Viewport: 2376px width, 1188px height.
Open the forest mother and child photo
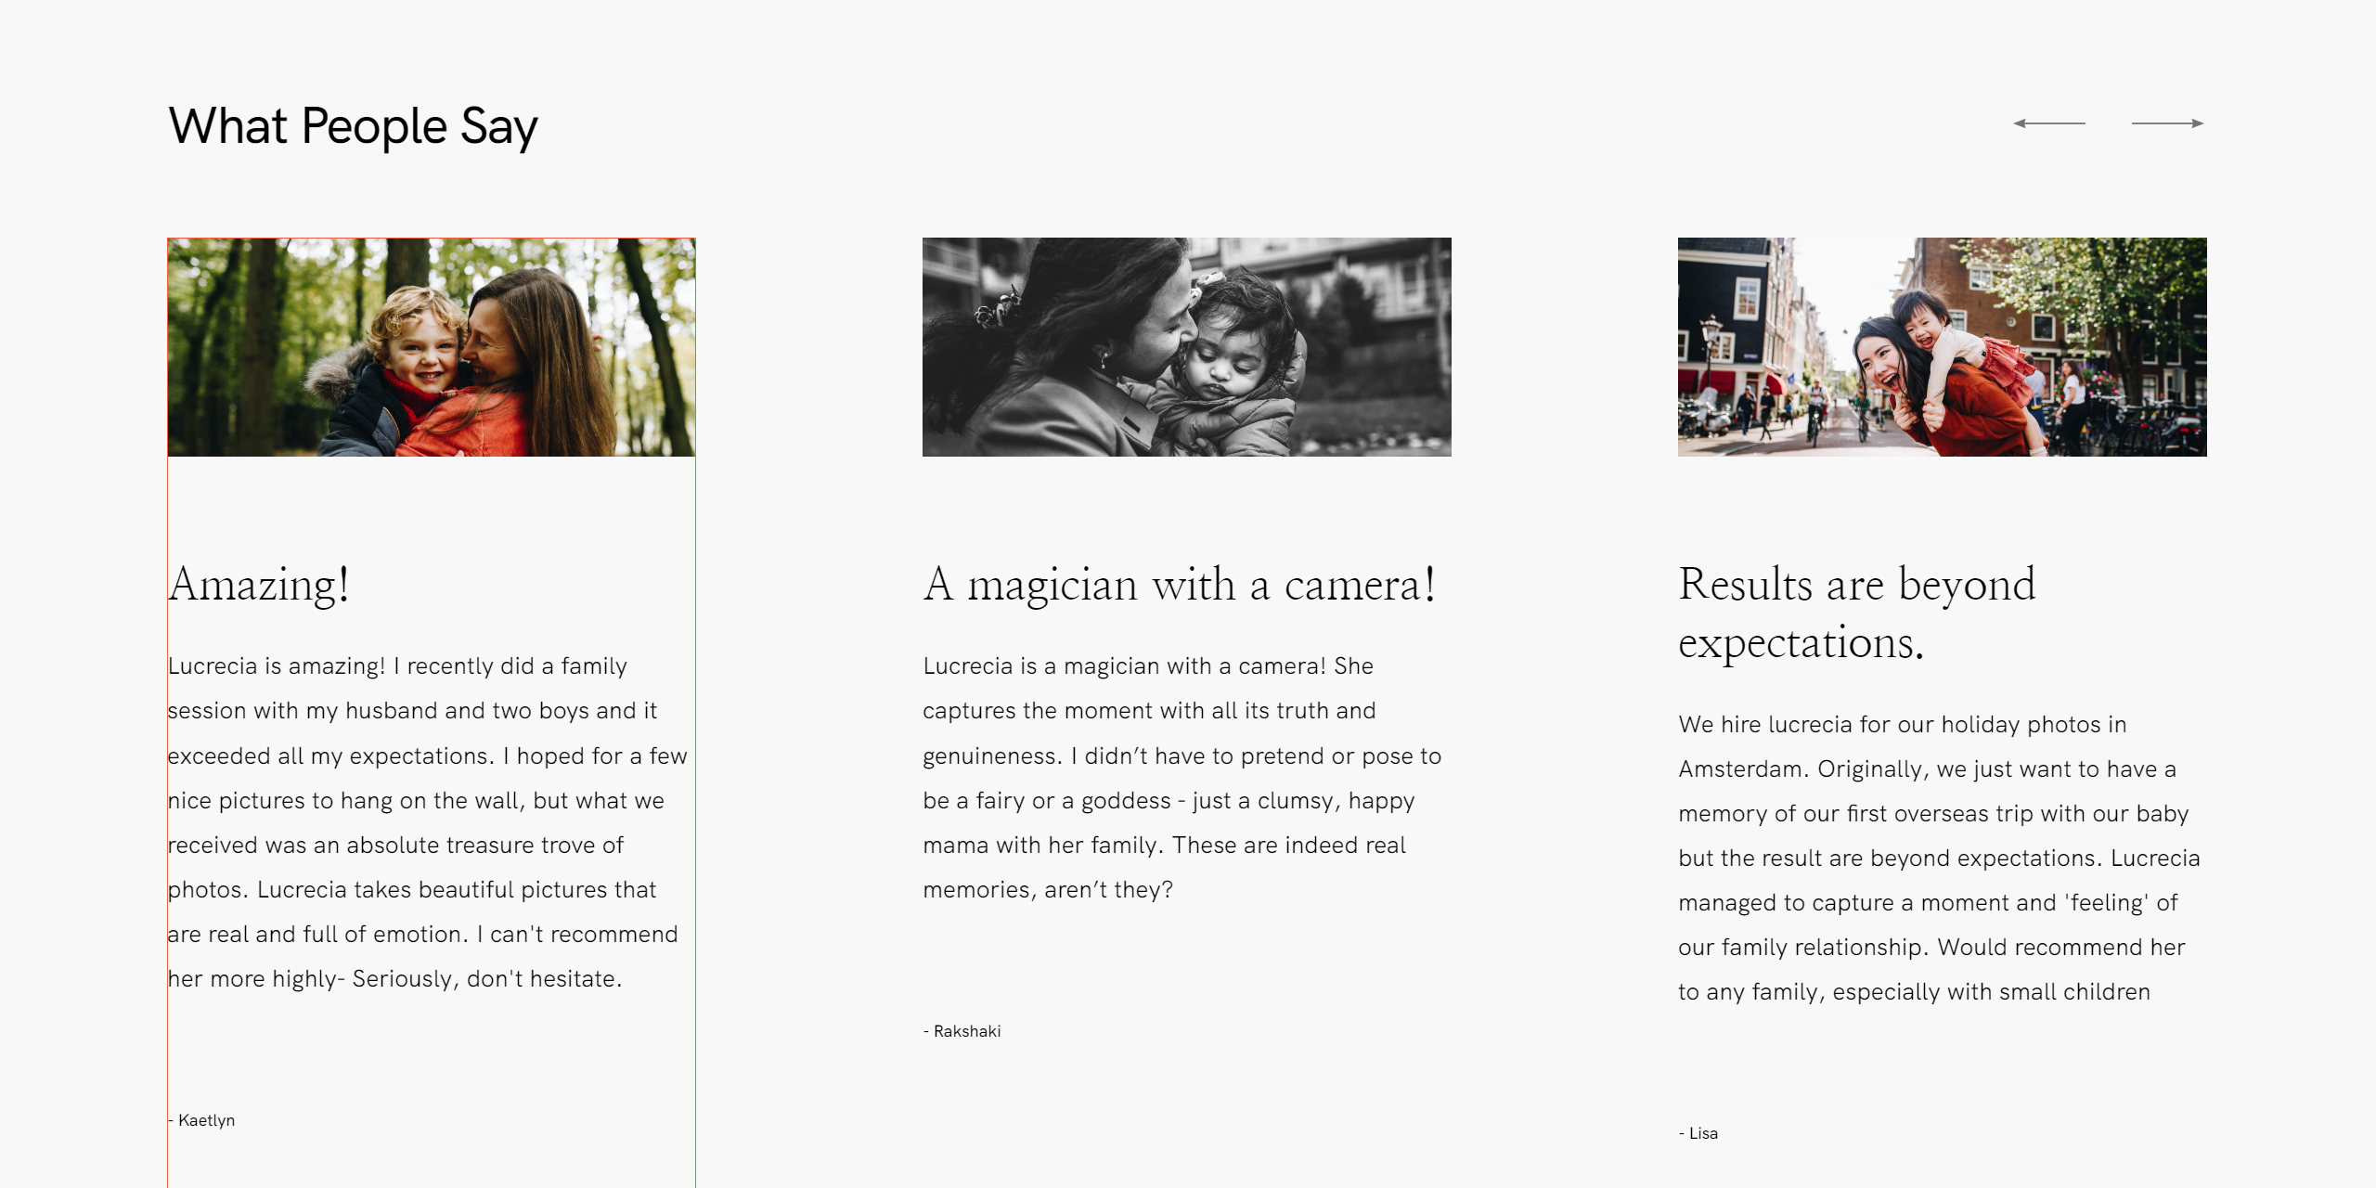[432, 347]
